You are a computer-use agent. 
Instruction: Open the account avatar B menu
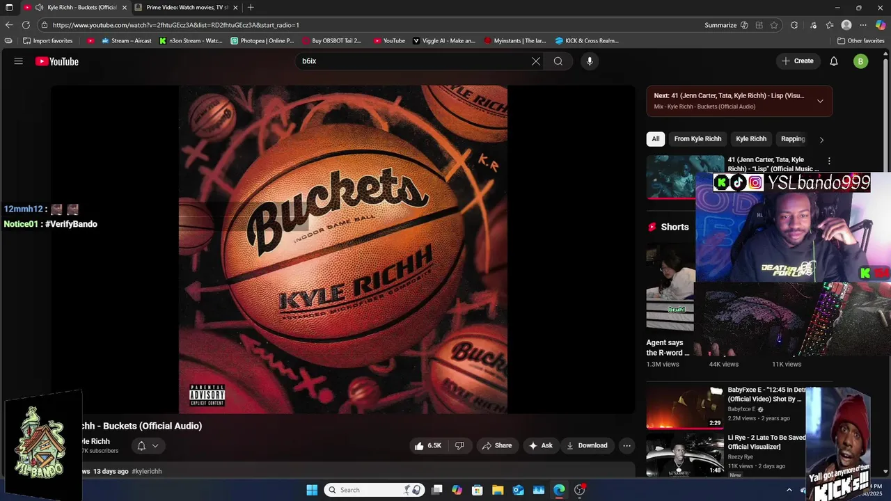pos(860,61)
